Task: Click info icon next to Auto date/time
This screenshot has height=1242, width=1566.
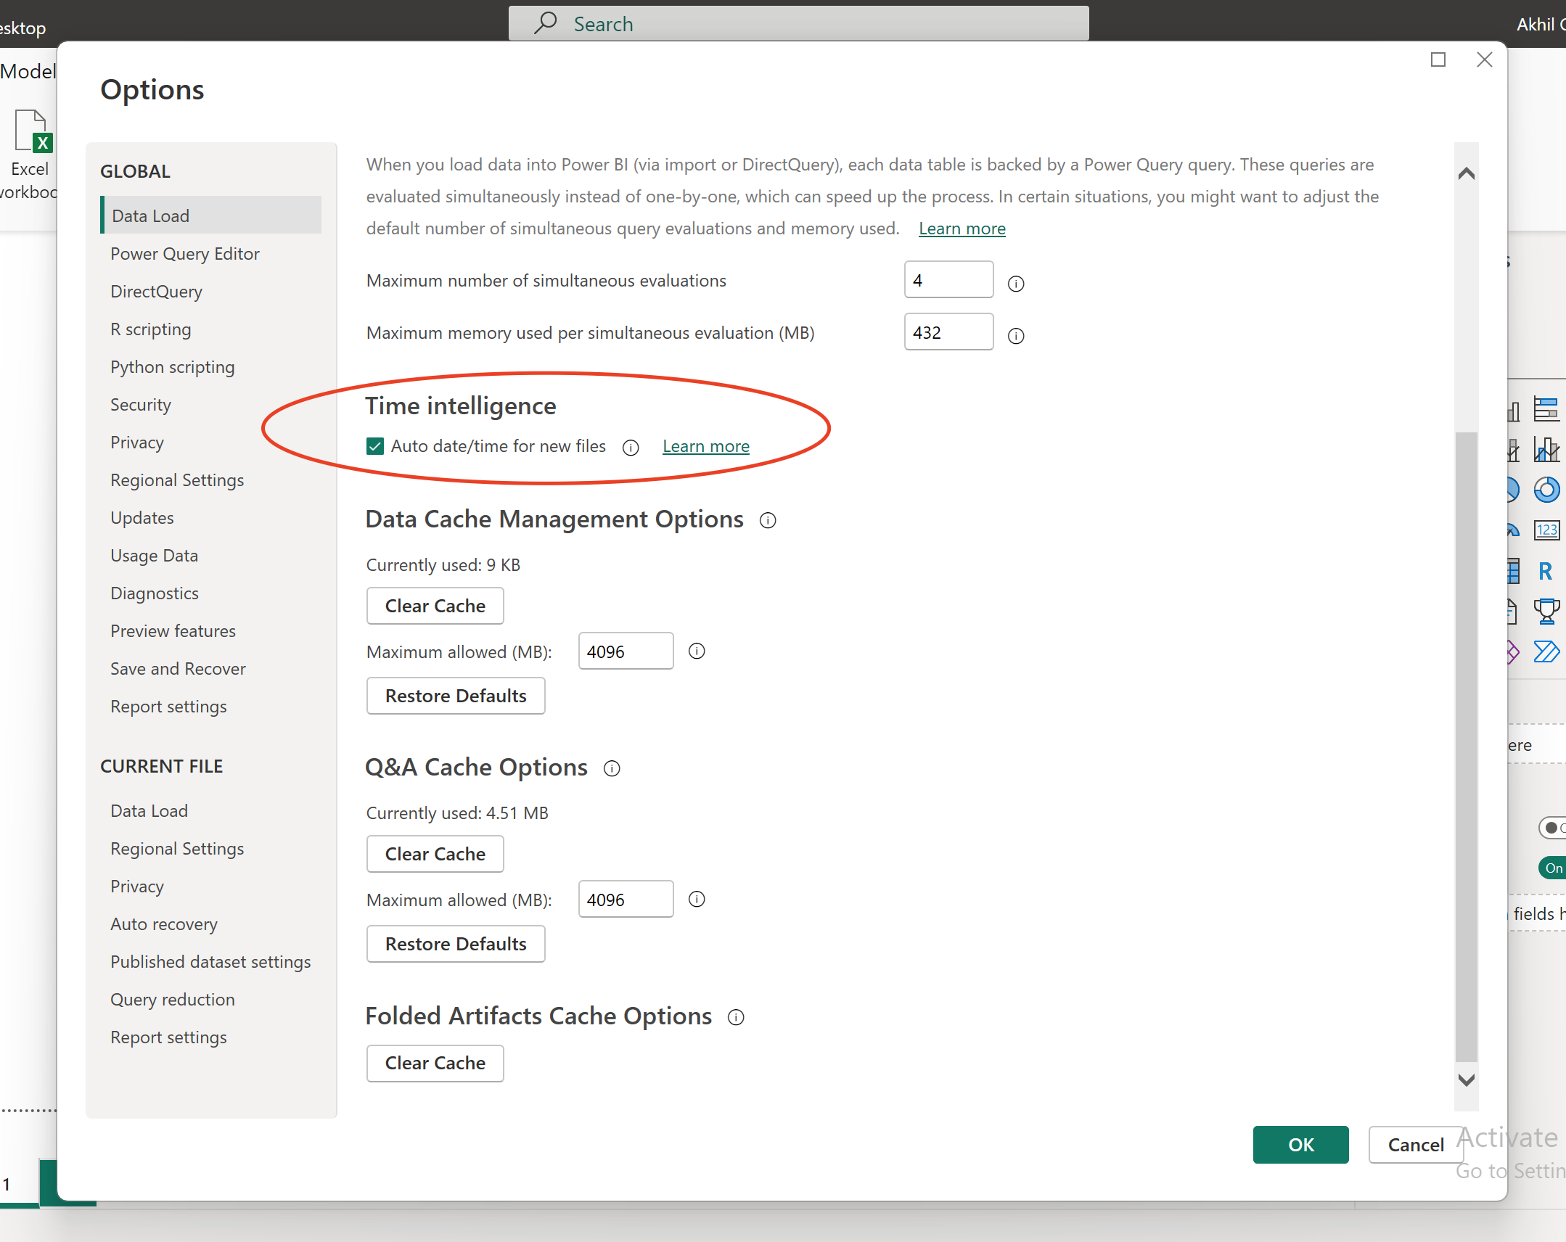Action: 631,448
